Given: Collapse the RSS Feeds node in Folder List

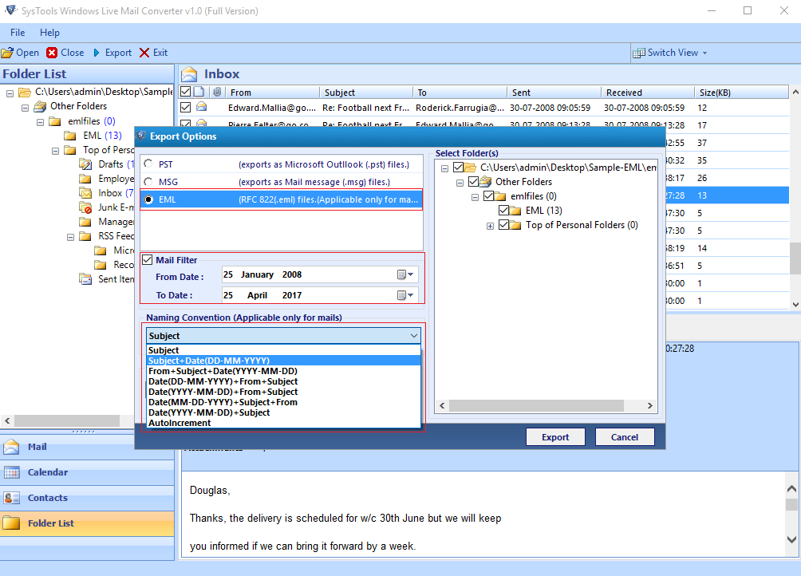Looking at the screenshot, I should coord(70,237).
